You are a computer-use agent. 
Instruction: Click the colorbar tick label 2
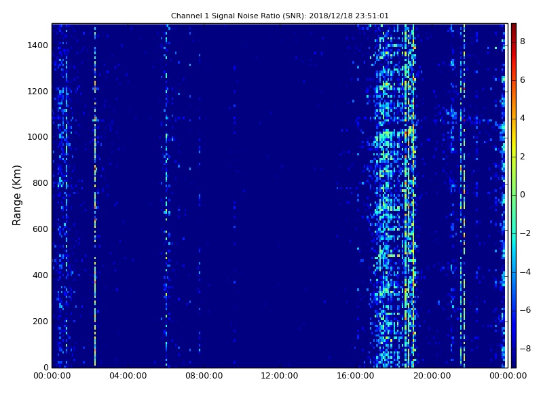(x=523, y=157)
